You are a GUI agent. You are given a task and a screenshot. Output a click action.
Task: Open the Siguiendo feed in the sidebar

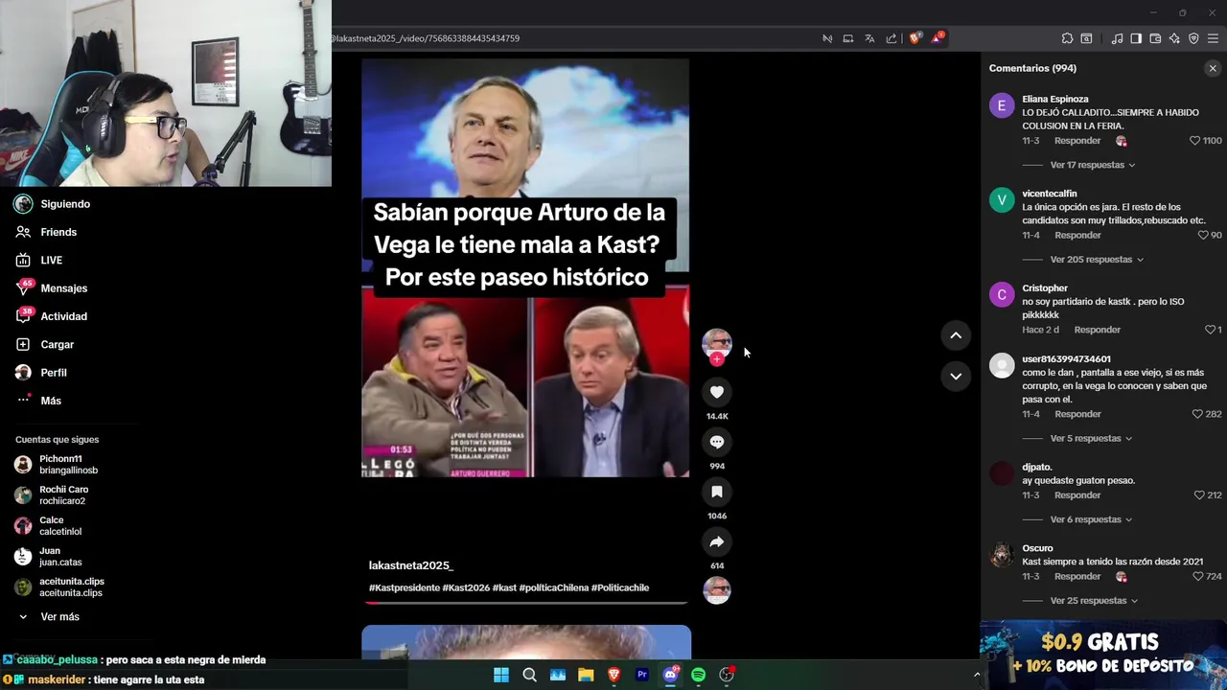tap(65, 204)
